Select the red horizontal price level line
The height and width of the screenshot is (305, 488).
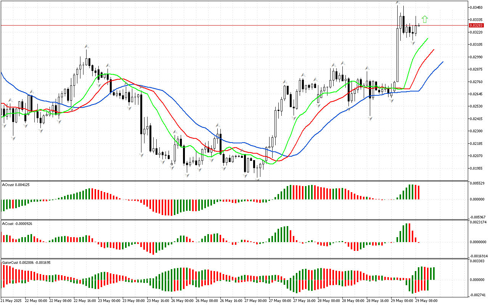click(229, 25)
